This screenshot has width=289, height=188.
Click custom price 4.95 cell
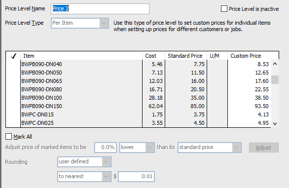pyautogui.click(x=250, y=123)
